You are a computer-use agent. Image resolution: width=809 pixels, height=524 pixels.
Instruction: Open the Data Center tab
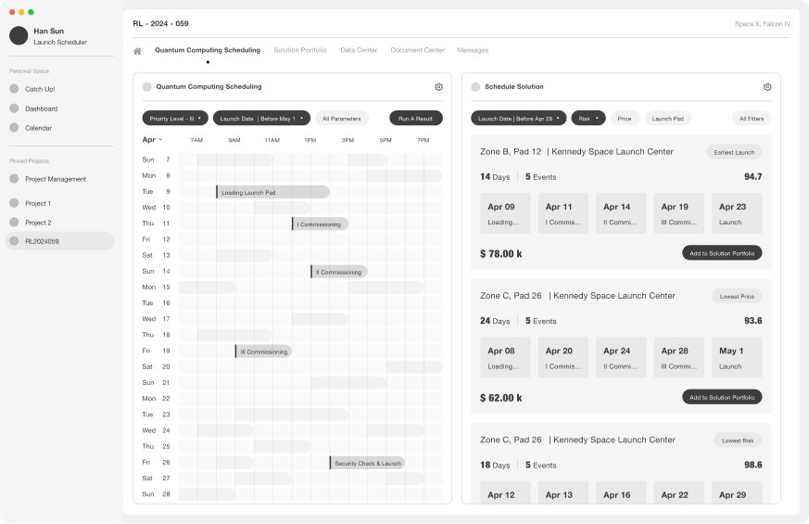[x=359, y=50]
